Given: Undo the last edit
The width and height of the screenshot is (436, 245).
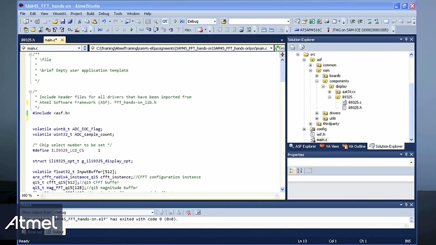Looking at the screenshot, I should coord(104,21).
